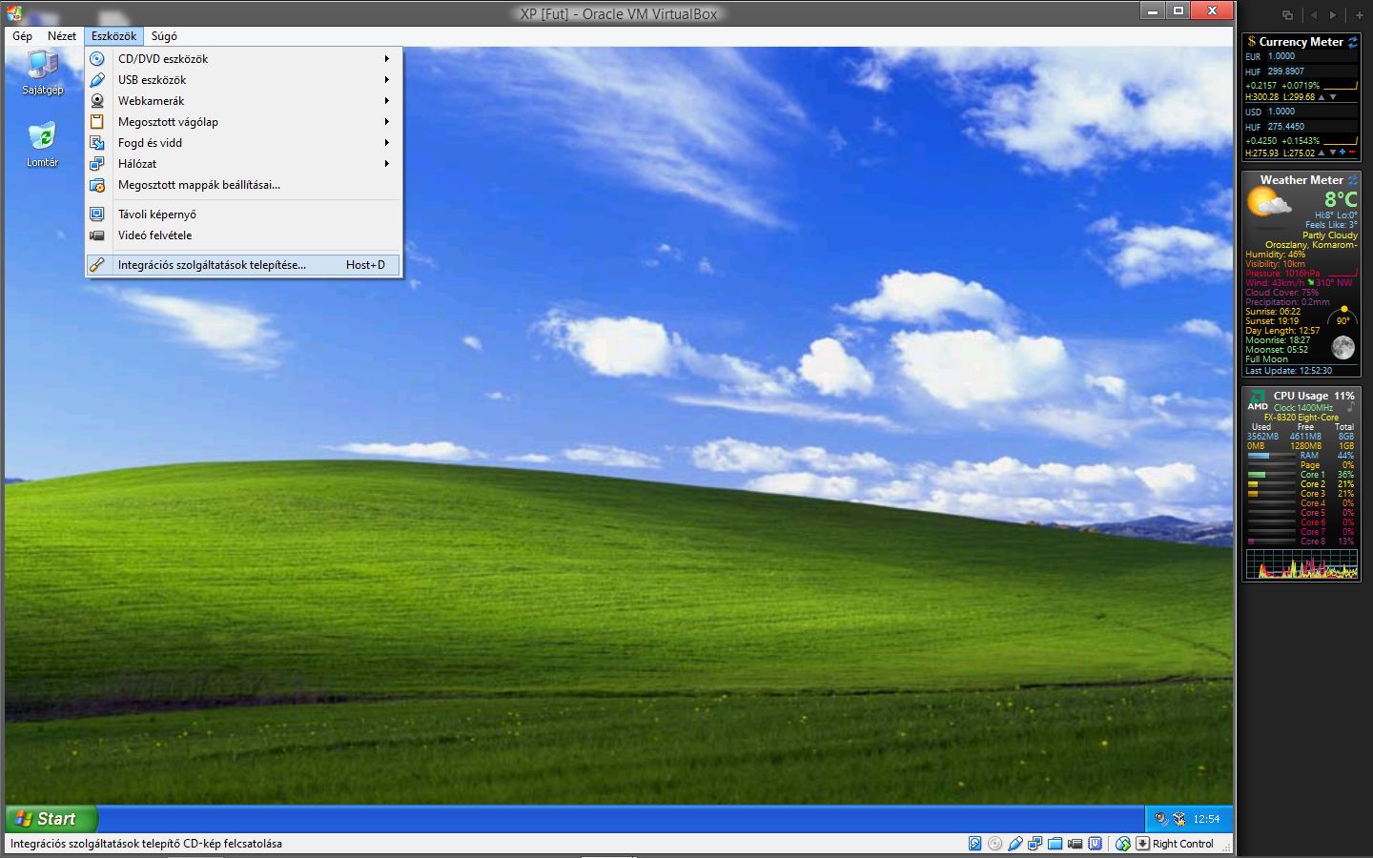The width and height of the screenshot is (1373, 858).
Task: Add a currency pair with blue plus
Action: coord(1342,152)
